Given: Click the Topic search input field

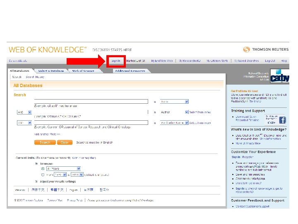Looking at the screenshot, I should [91, 101].
